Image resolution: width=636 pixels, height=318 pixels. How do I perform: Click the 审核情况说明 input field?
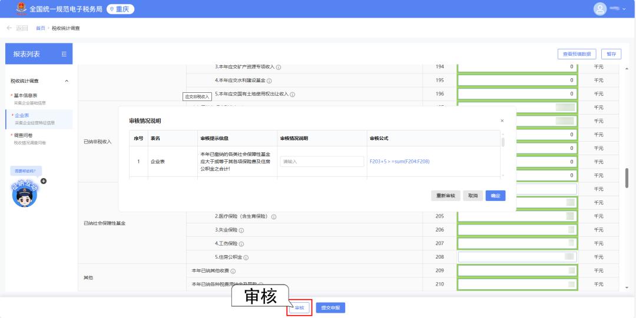point(322,161)
